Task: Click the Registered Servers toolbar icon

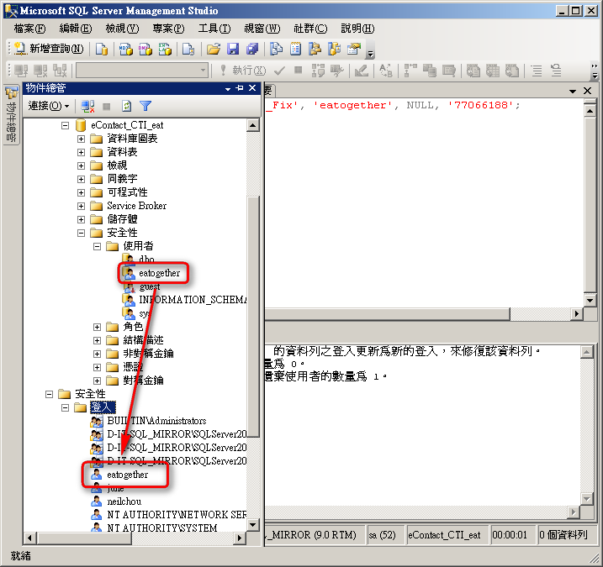Action: tap(276, 50)
